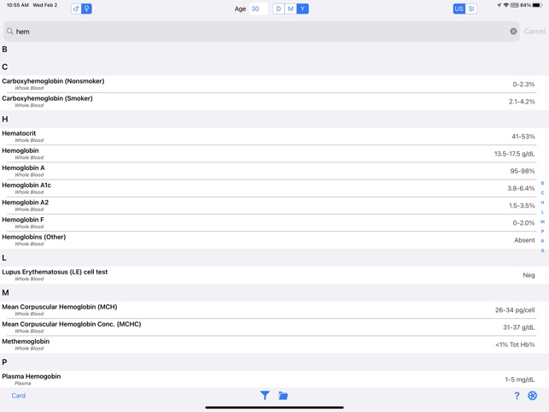
Task: Tap the Card button
Action: 18,396
